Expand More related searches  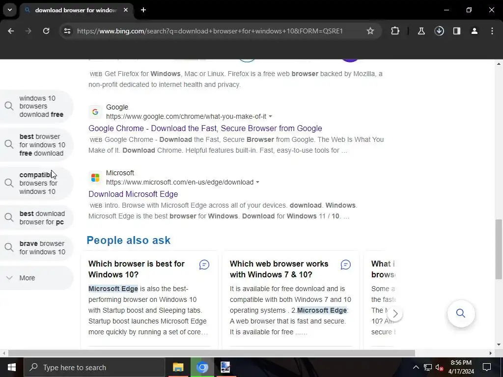[x=37, y=278]
